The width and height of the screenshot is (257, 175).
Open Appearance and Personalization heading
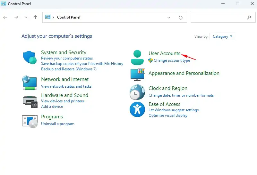pyautogui.click(x=184, y=73)
